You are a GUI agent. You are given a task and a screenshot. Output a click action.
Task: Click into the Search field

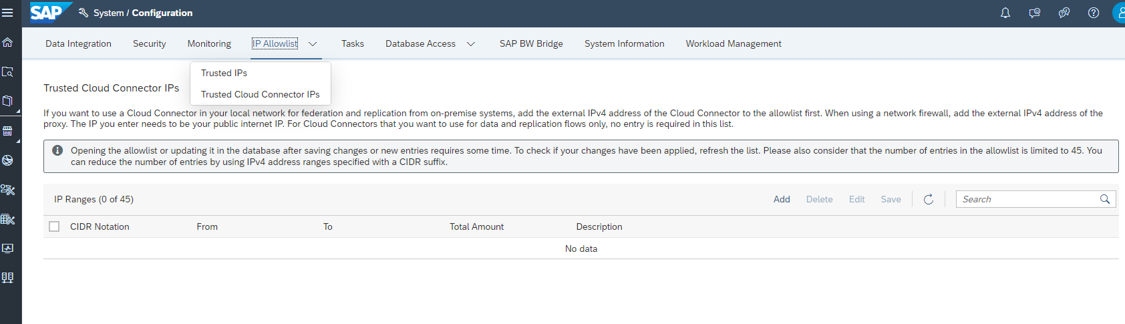[x=1027, y=199]
